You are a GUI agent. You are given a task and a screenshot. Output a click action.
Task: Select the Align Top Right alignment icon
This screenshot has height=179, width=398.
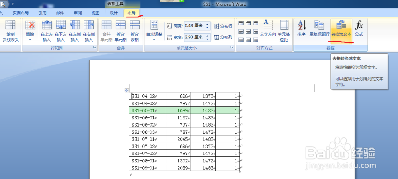pos(256,23)
